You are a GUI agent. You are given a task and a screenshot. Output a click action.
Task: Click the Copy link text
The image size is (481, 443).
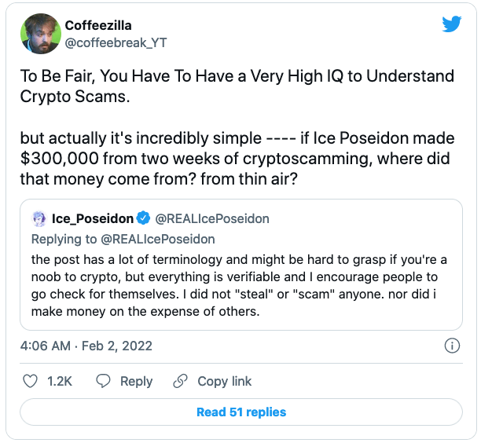click(x=224, y=381)
